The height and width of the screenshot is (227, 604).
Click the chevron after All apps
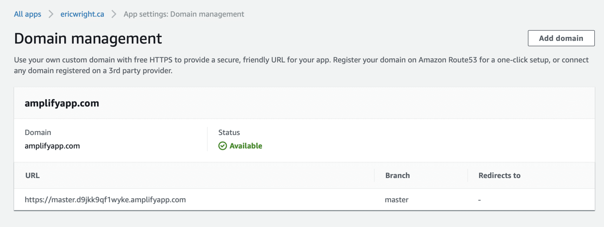click(x=51, y=14)
